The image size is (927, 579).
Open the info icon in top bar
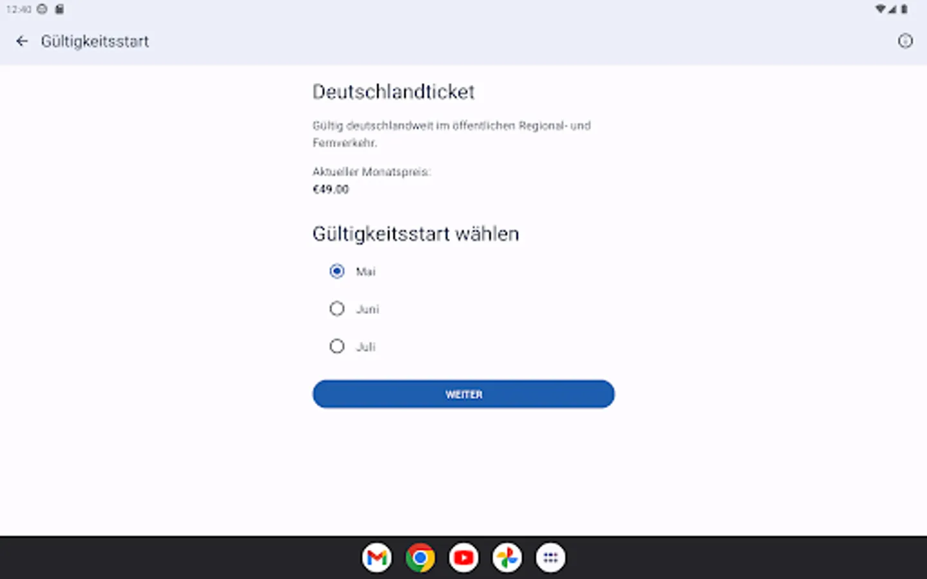[x=905, y=41]
